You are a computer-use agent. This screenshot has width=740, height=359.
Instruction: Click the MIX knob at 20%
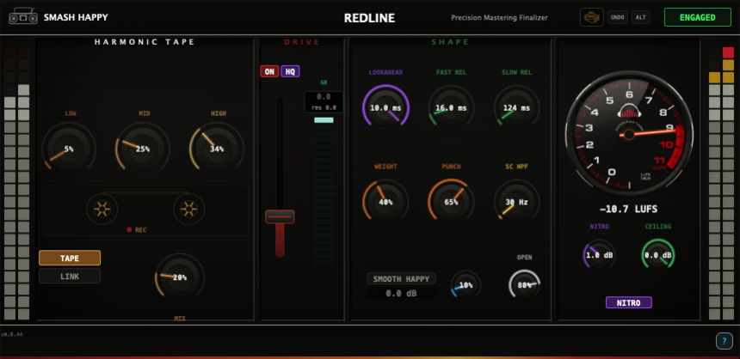tap(180, 277)
